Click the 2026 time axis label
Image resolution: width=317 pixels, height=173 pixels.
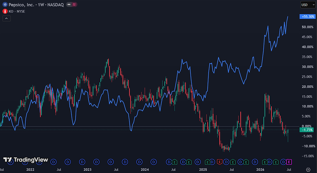(x=260, y=169)
